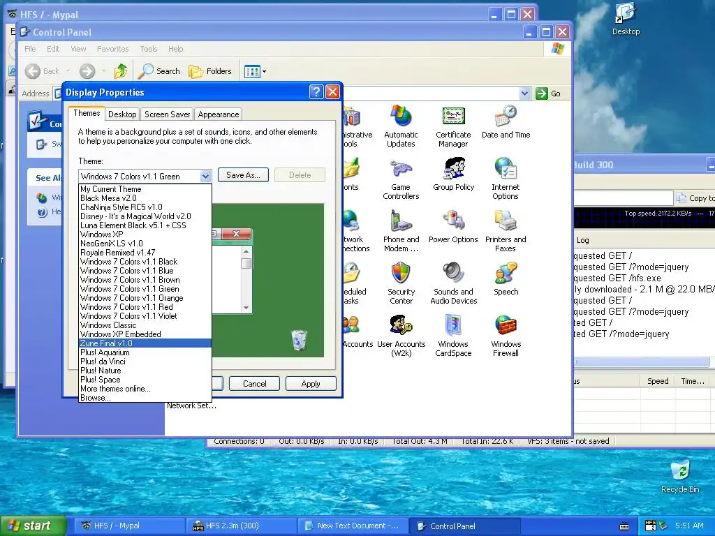Click the Cancel button
715x536 pixels.
(x=254, y=384)
